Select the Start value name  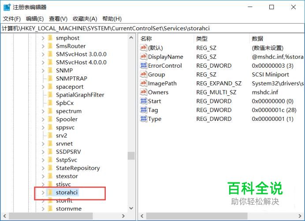[154, 101]
